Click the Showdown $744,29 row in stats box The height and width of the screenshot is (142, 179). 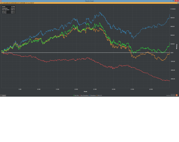[x=8, y=8]
